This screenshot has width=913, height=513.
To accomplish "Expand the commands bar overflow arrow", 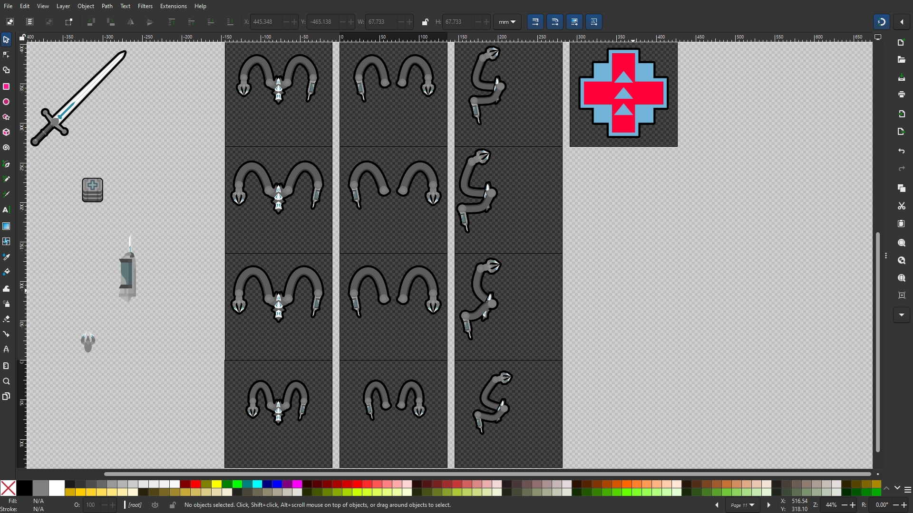I will (901, 315).
